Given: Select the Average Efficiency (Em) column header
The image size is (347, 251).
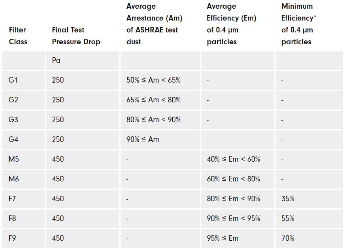Looking at the screenshot, I should [x=232, y=24].
